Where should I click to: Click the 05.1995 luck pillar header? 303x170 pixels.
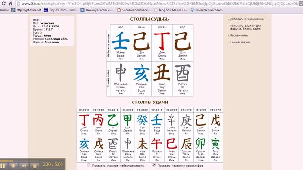pos(186,110)
